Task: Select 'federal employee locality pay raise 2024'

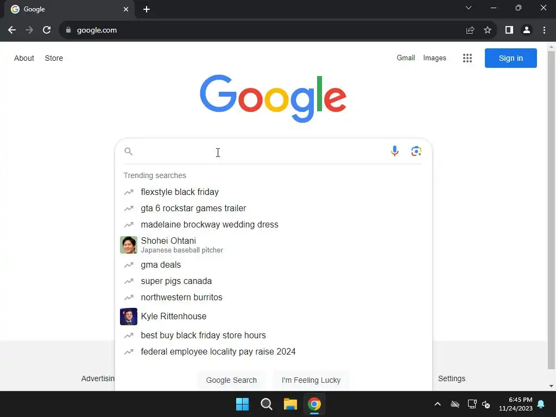Action: pos(274,352)
